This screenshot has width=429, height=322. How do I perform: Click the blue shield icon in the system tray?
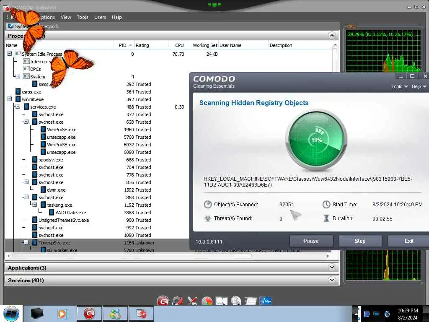367,314
